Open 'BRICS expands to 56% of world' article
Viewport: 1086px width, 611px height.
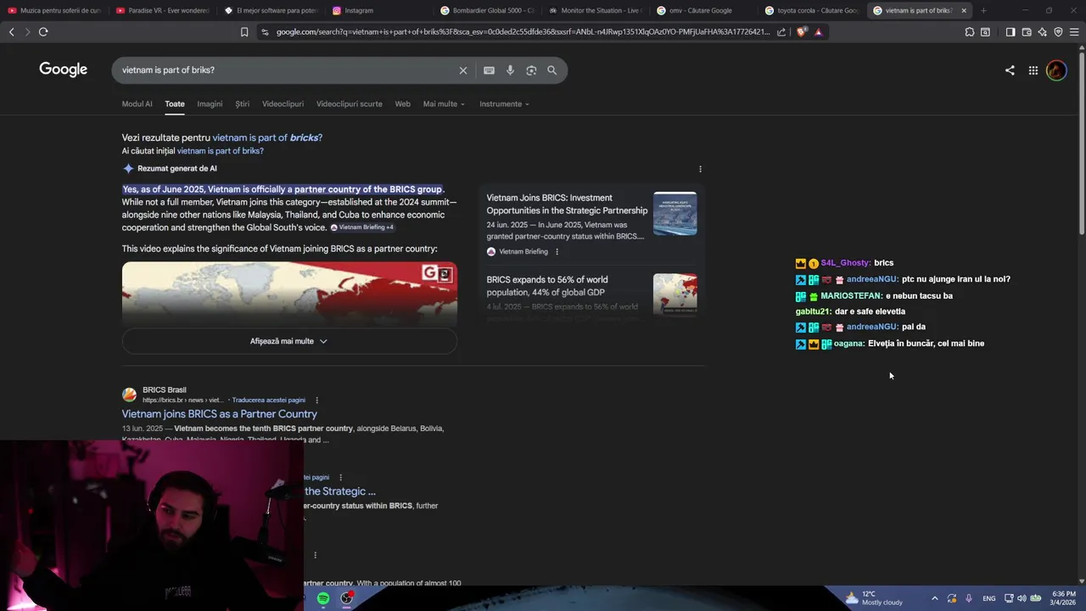(547, 286)
